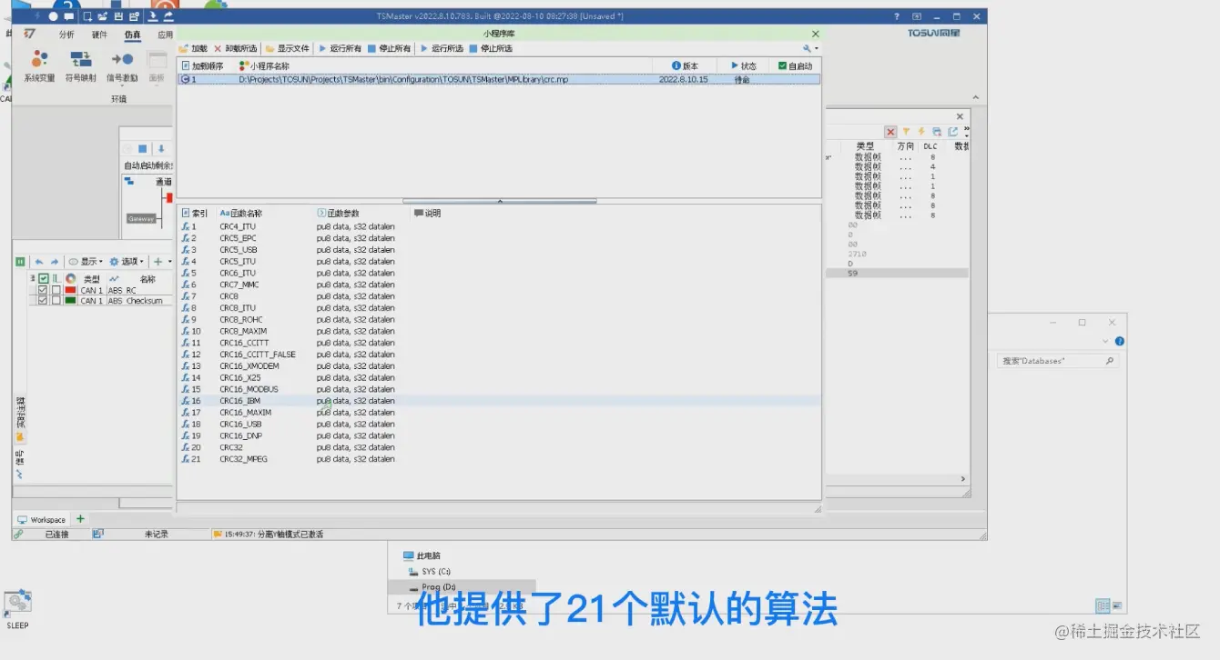Click the TSMaster logo application menu
Screen dimensions: 1220x660
pyautogui.click(x=29, y=34)
